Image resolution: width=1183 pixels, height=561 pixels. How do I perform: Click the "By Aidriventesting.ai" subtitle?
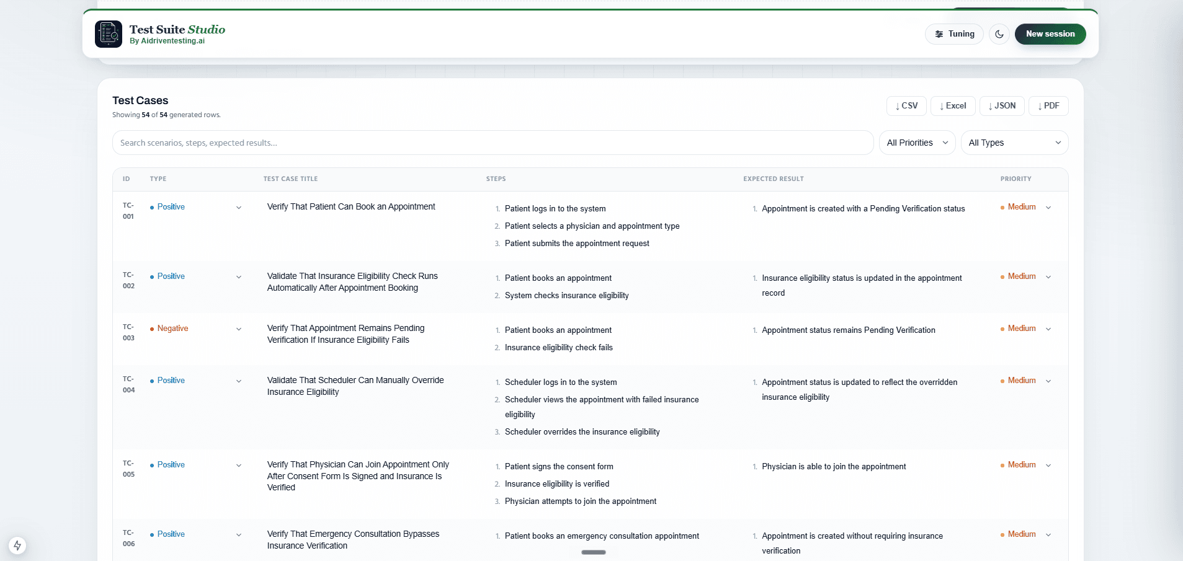[167, 41]
